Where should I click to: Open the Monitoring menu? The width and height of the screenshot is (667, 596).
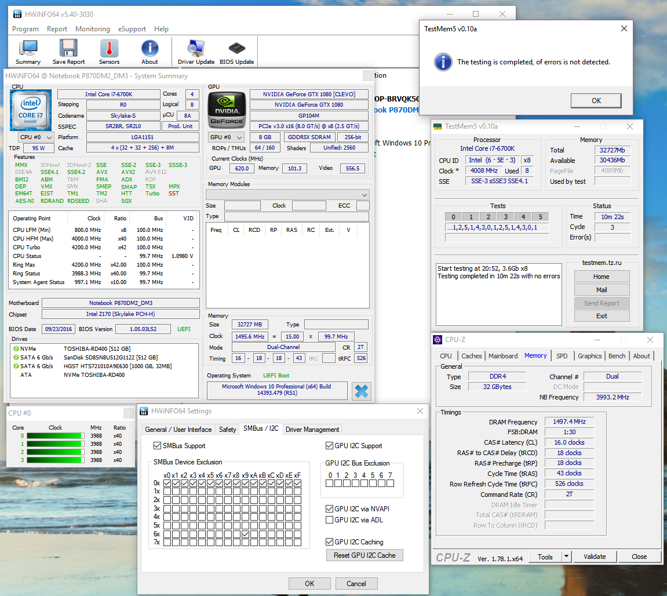point(93,29)
